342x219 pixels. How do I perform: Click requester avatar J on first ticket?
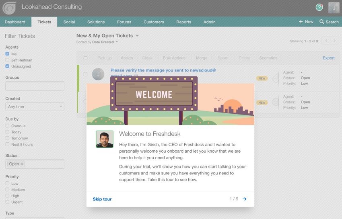coord(98,74)
